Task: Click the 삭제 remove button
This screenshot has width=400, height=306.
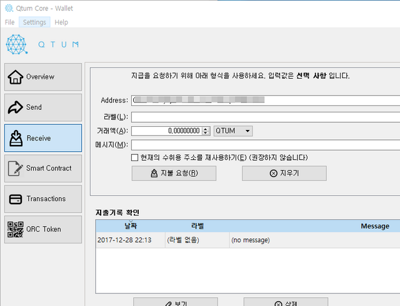Action: pyautogui.click(x=286, y=302)
